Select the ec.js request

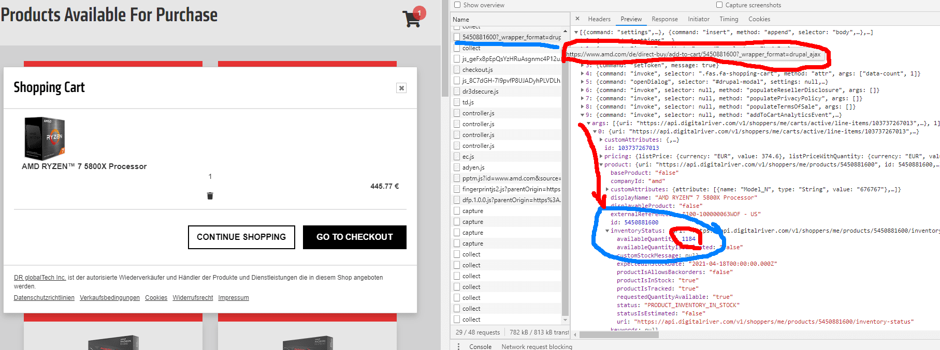(x=507, y=157)
